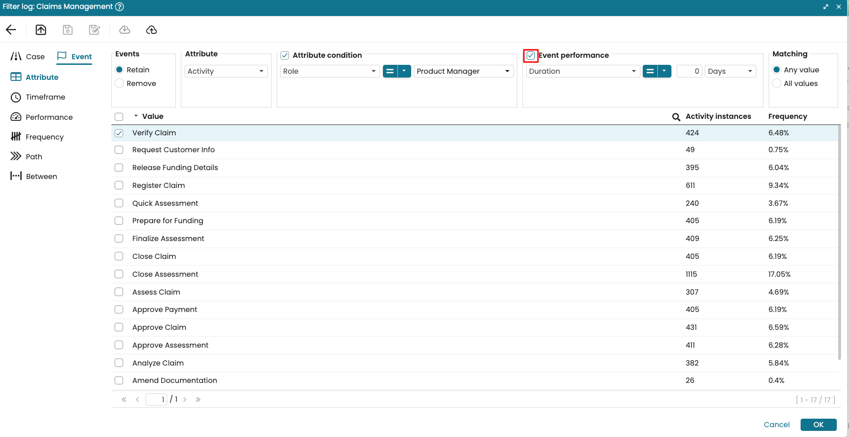Switch to the Case tab
The image size is (849, 437).
coord(28,57)
